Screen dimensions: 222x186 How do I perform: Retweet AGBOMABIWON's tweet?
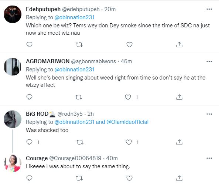click(78, 97)
